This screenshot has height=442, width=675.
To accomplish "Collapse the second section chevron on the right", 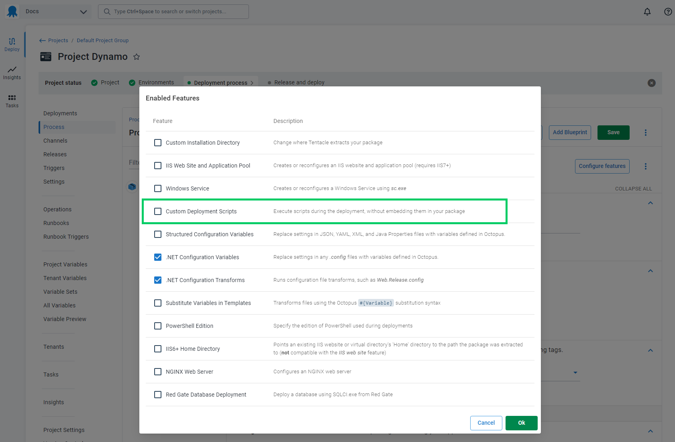I will point(651,271).
